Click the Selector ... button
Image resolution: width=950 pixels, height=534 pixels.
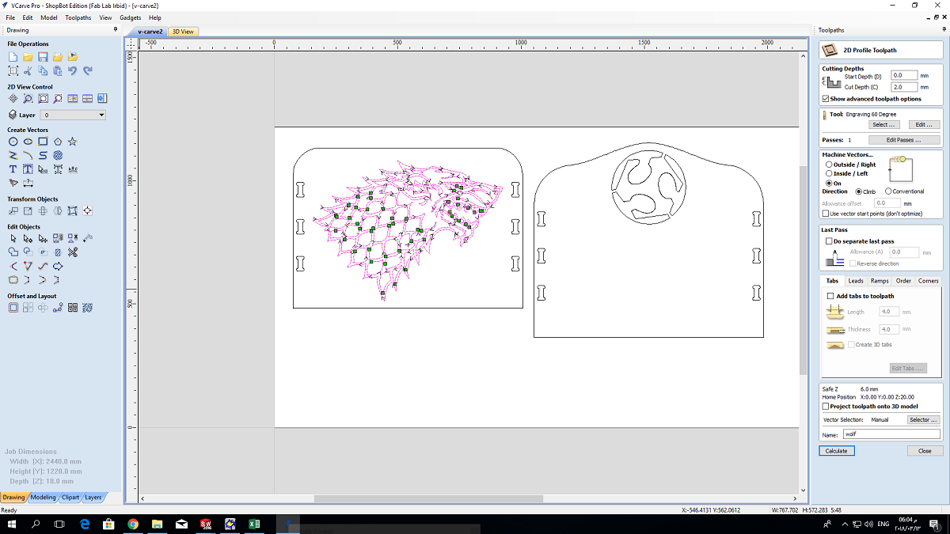point(924,420)
